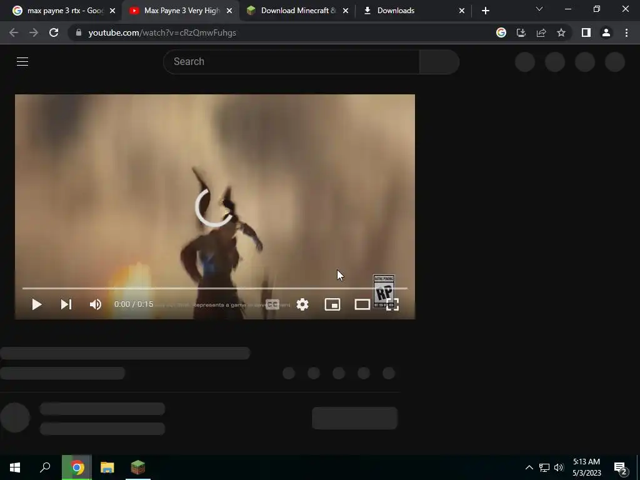Focus the YouTube Search field
The height and width of the screenshot is (480, 640).
(291, 62)
